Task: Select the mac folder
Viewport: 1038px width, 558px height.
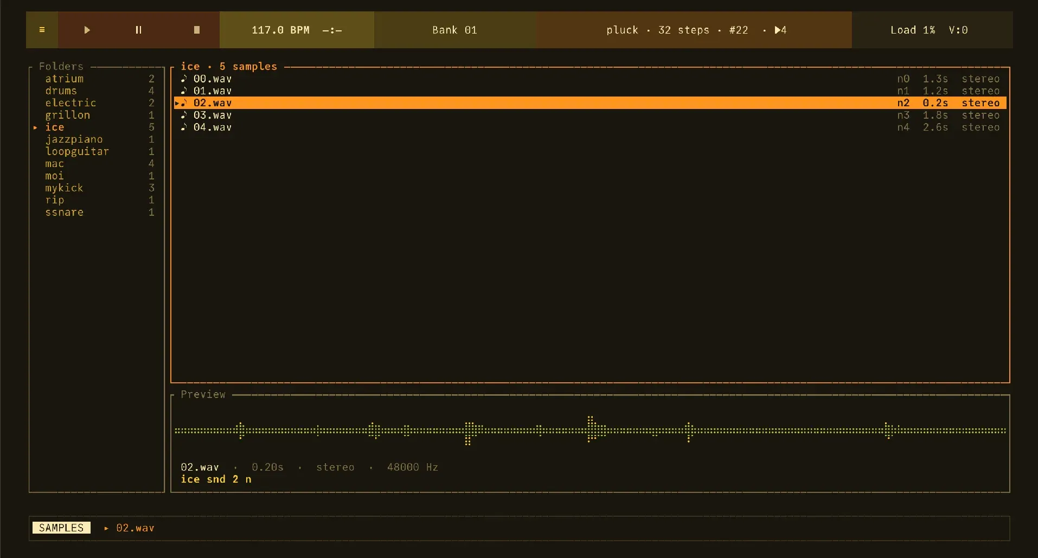Action: click(97, 163)
